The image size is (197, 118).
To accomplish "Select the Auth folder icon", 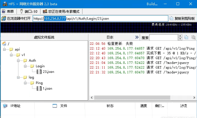I will (25, 60).
